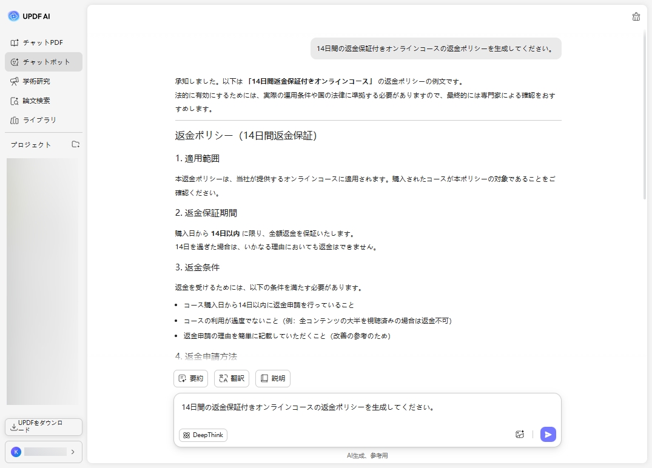Viewport: 652px width, 468px height.
Task: Send the message with the arrow button
Action: pyautogui.click(x=548, y=434)
